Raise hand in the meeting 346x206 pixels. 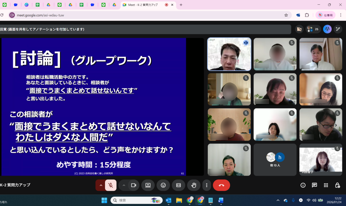pyautogui.click(x=194, y=185)
